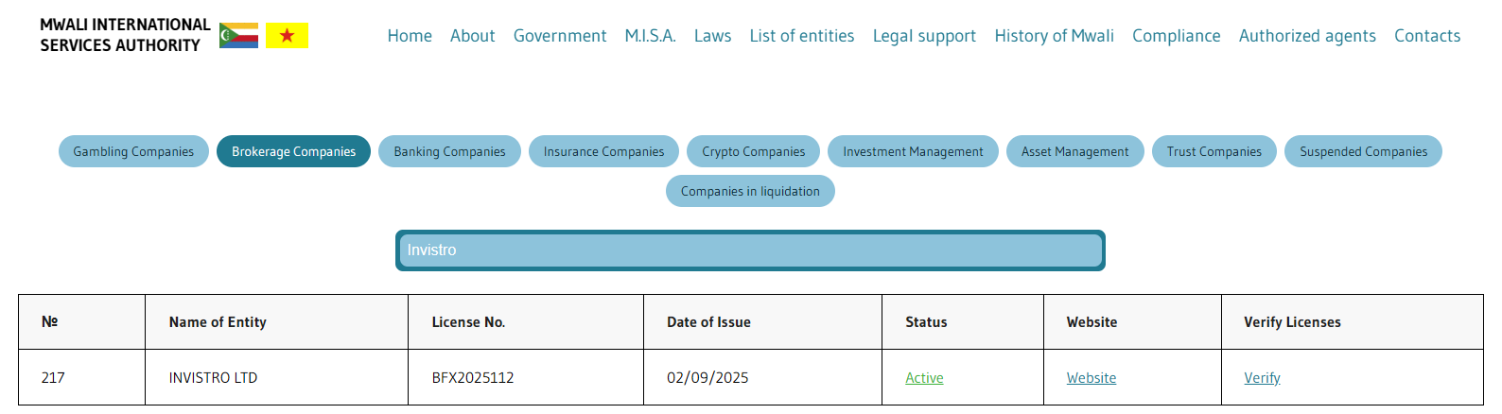Filter by Investment Management
Image resolution: width=1502 pixels, height=414 pixels.
point(913,151)
